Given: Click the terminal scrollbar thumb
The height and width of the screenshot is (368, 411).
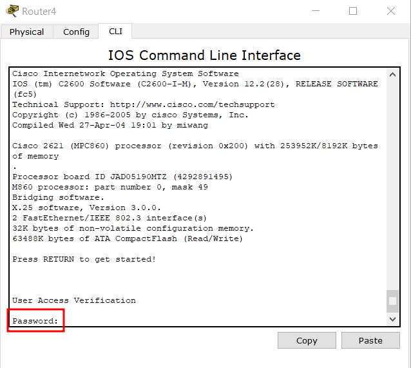Looking at the screenshot, I should point(392,301).
